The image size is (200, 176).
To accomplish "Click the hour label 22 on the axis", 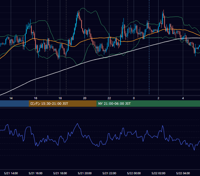I will [x=109, y=98].
